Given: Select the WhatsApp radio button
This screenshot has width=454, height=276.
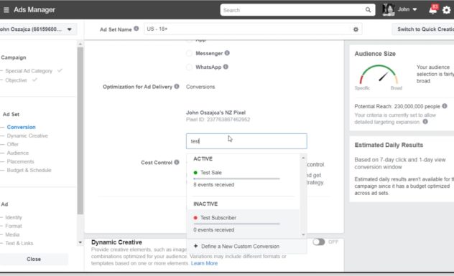Looking at the screenshot, I should pos(189,67).
